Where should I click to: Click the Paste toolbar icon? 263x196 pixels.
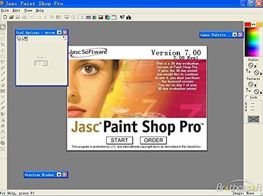[x=58, y=17]
